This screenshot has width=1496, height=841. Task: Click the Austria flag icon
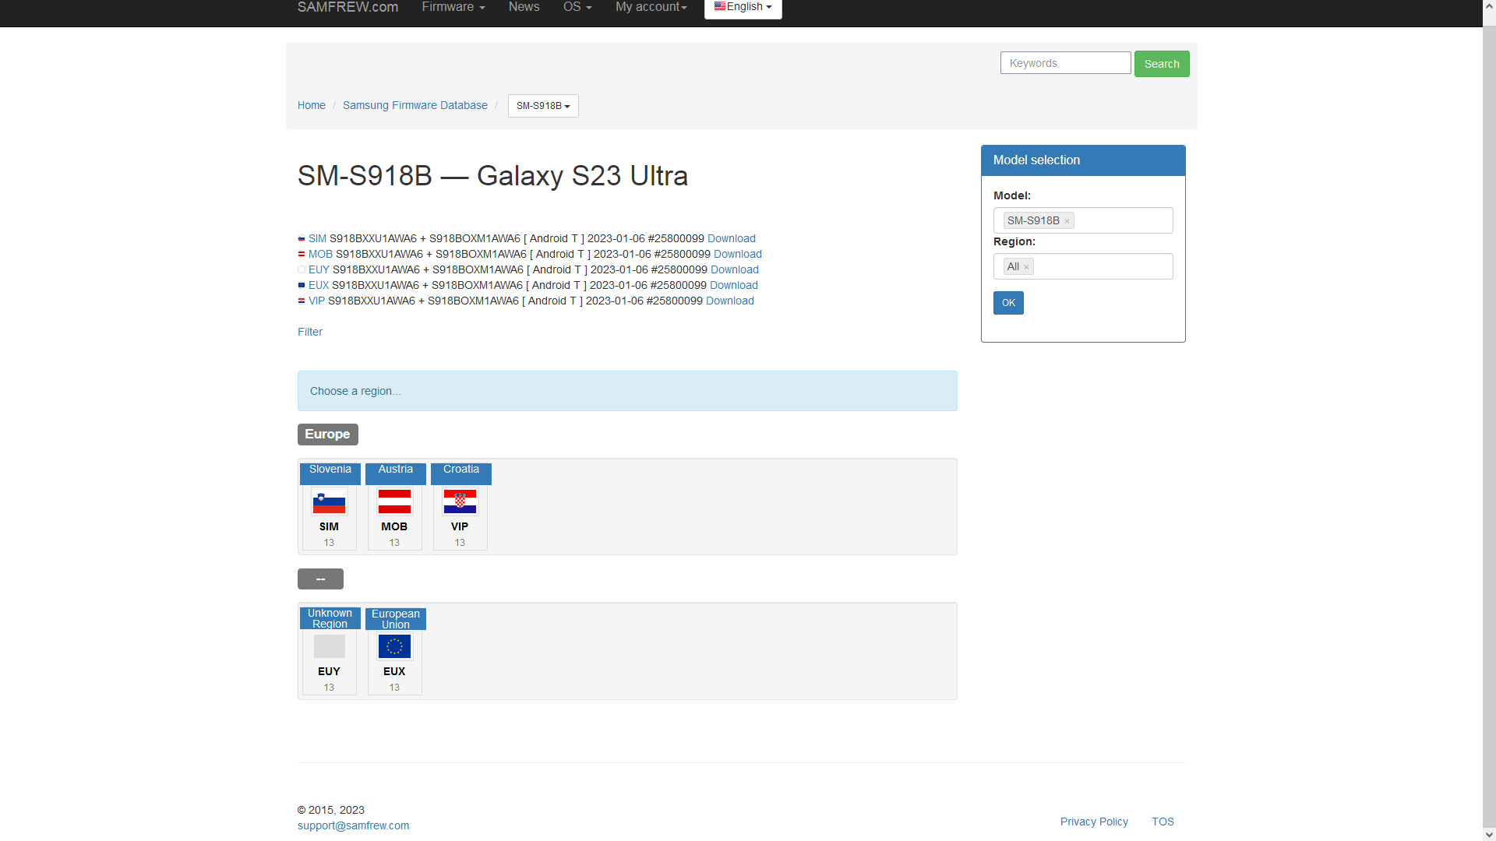coord(394,502)
